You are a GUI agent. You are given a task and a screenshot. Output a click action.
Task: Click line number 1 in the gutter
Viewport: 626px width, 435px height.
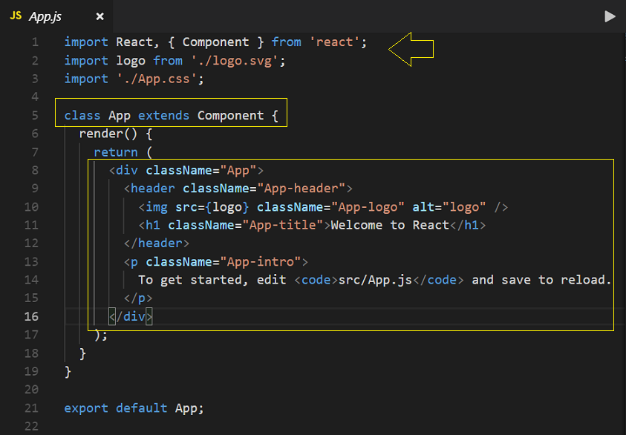35,42
